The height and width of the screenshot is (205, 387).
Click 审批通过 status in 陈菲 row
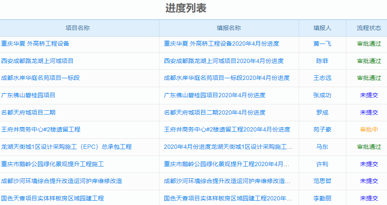[x=369, y=61]
